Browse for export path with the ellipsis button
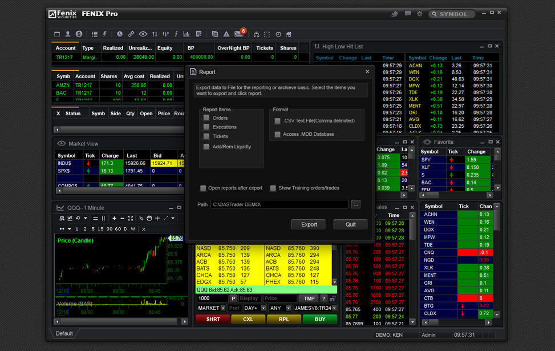555x351 pixels. (356, 204)
